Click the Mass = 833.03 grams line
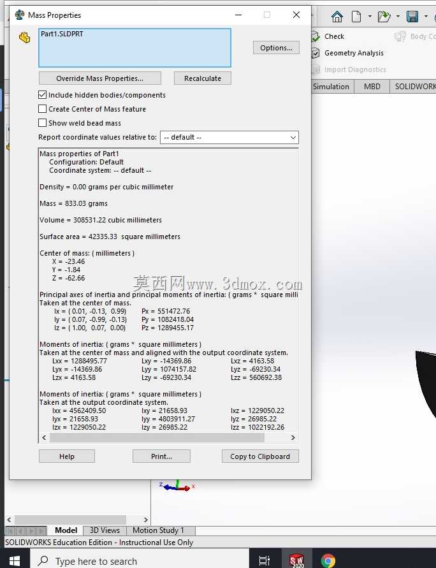This screenshot has height=568, width=436. click(x=73, y=203)
